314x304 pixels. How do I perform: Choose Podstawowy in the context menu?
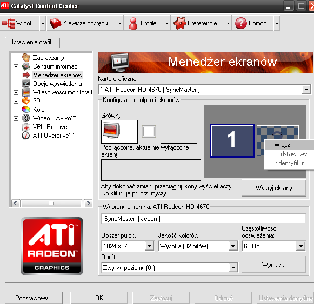pyautogui.click(x=289, y=154)
